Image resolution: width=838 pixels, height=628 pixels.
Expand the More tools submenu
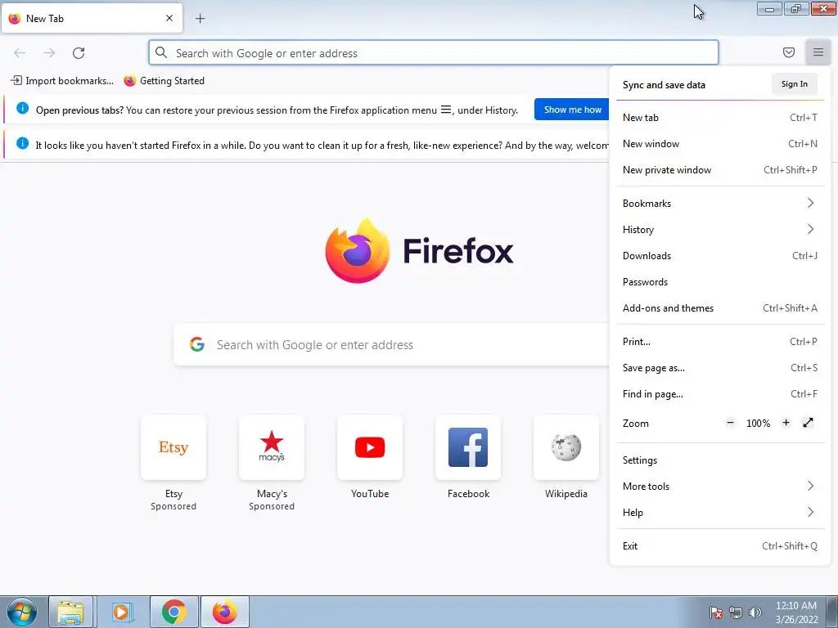720,486
